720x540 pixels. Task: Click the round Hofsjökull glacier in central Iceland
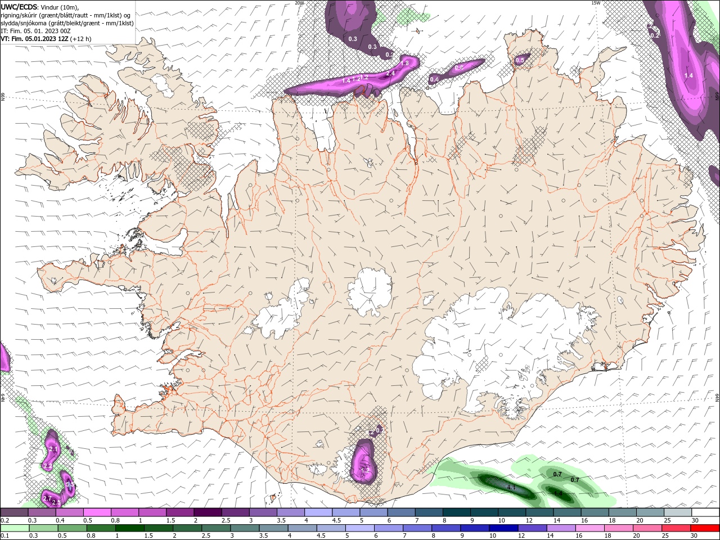(x=370, y=292)
